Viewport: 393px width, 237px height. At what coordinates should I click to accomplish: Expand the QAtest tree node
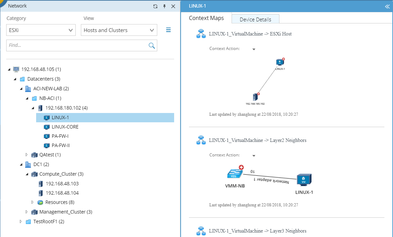[26, 155]
